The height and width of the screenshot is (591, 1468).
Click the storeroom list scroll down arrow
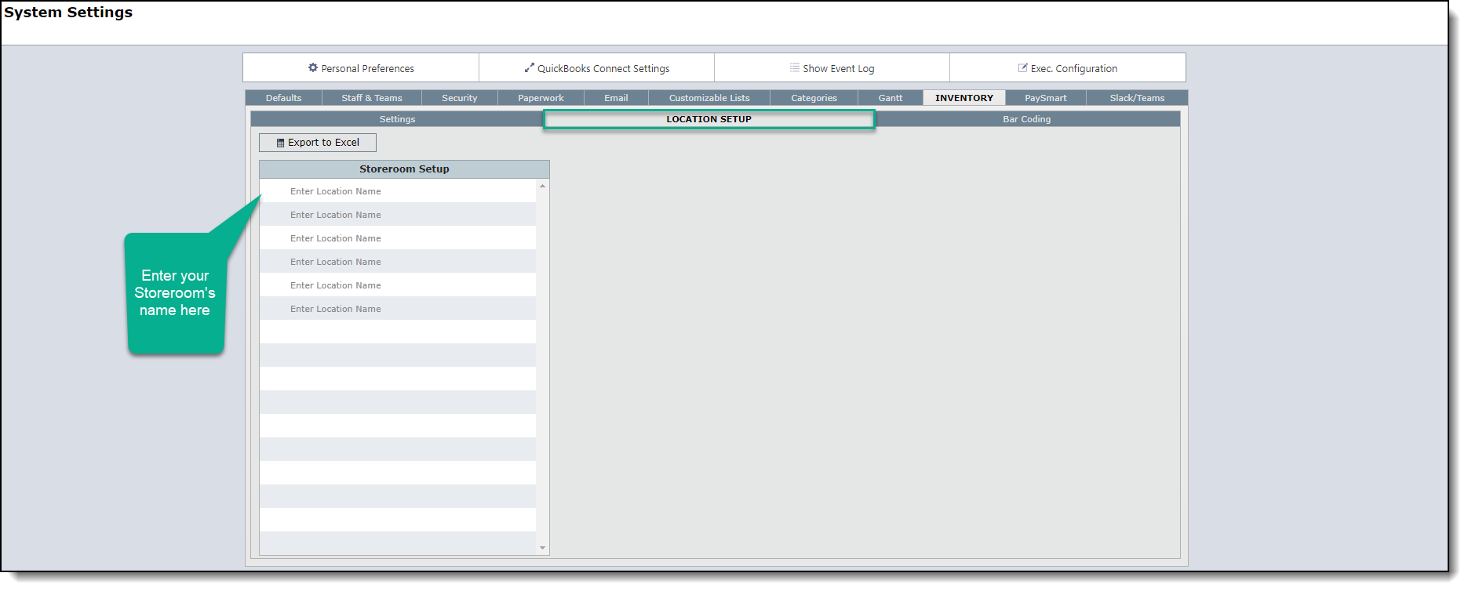point(542,548)
